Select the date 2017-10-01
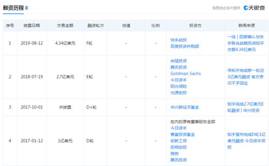 [x=32, y=107]
